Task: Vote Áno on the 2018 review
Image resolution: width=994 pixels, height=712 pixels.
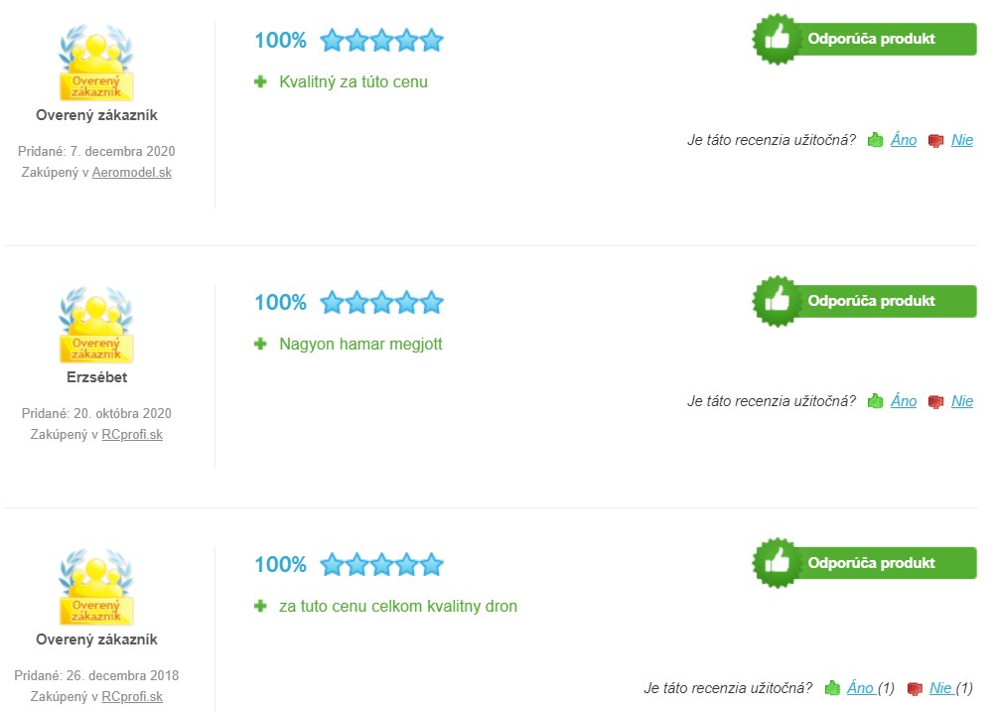Action: [x=860, y=688]
